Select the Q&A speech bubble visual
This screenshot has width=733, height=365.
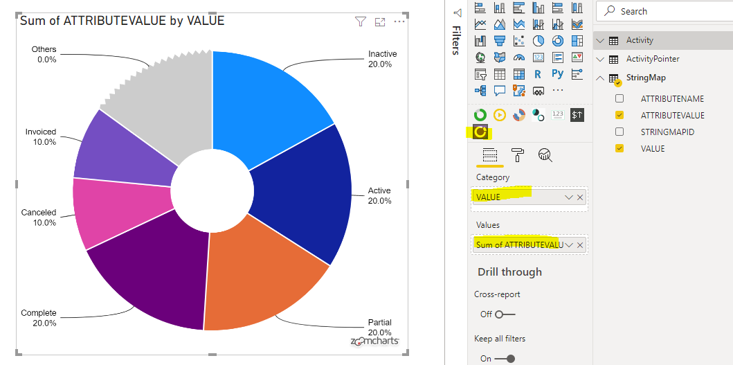[499, 91]
